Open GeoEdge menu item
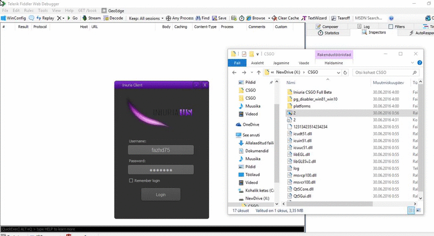434x236 pixels. pos(113,11)
